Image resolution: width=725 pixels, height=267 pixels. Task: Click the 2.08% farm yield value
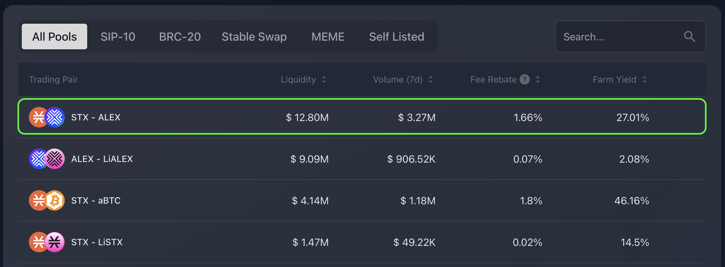click(x=634, y=159)
